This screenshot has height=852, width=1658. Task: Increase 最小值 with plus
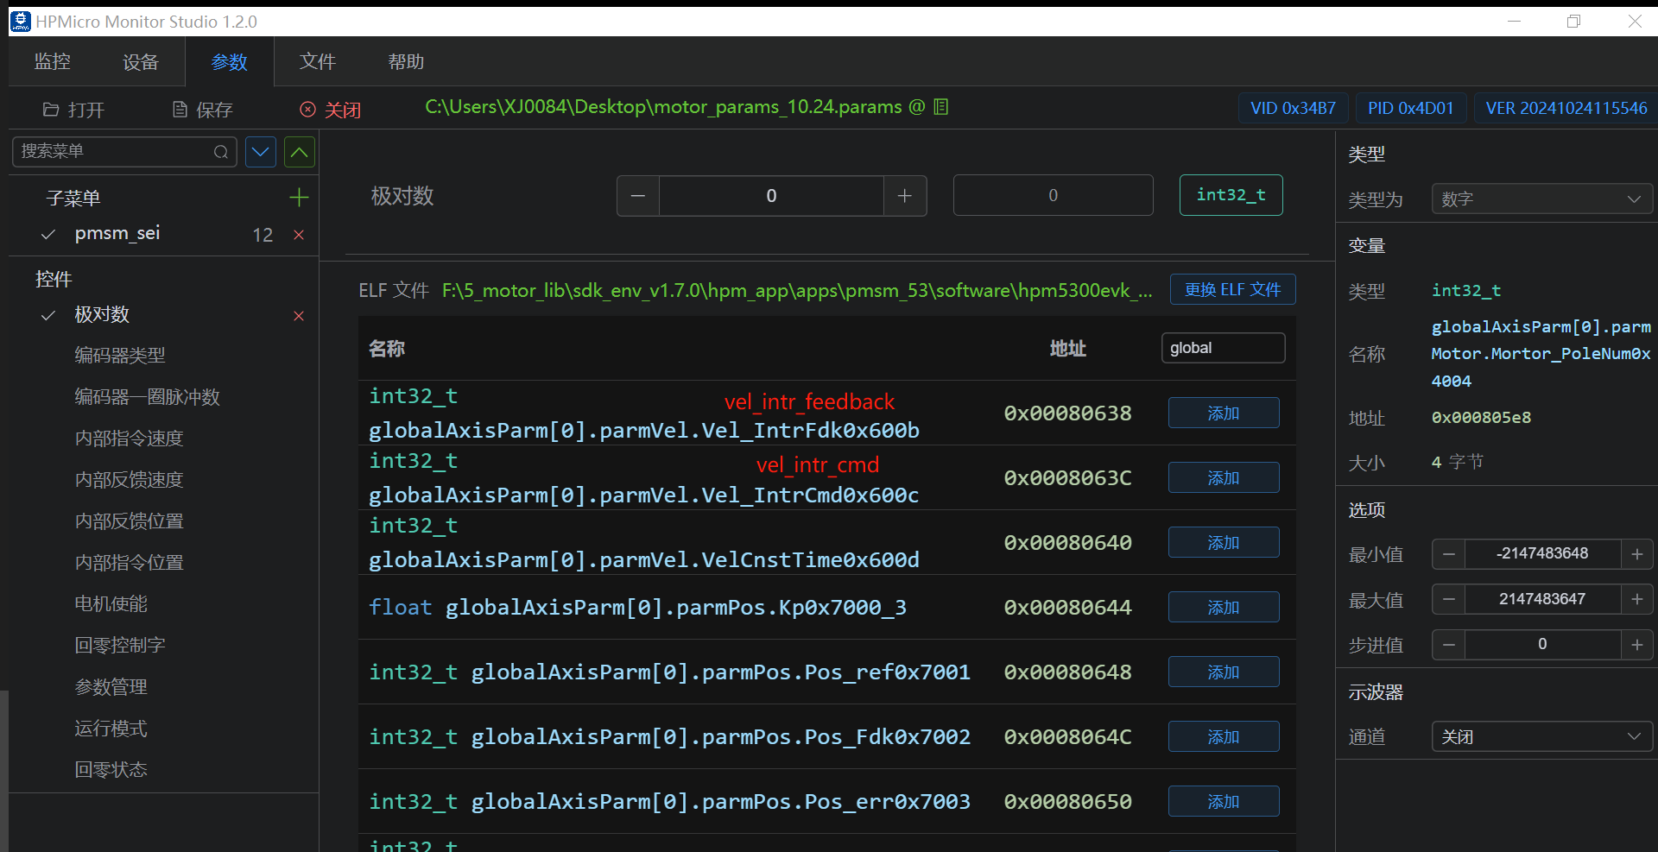pos(1636,554)
